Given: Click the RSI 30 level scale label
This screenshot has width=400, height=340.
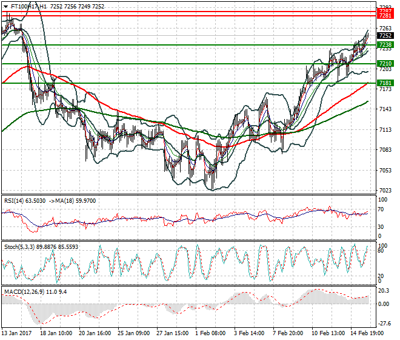Looking at the screenshot, I should pyautogui.click(x=381, y=226).
